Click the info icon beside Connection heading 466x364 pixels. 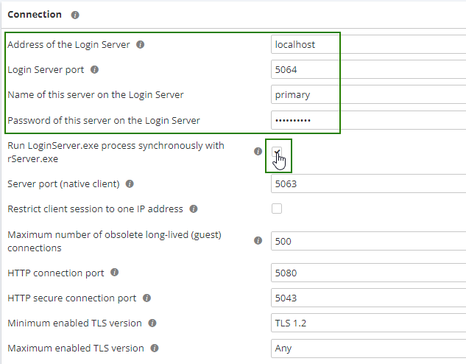(75, 15)
